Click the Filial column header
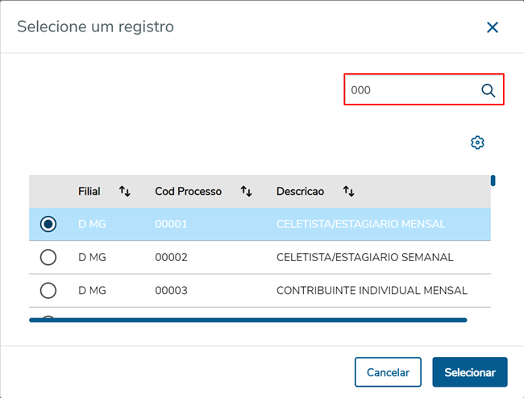The width and height of the screenshot is (524, 398). tap(89, 191)
